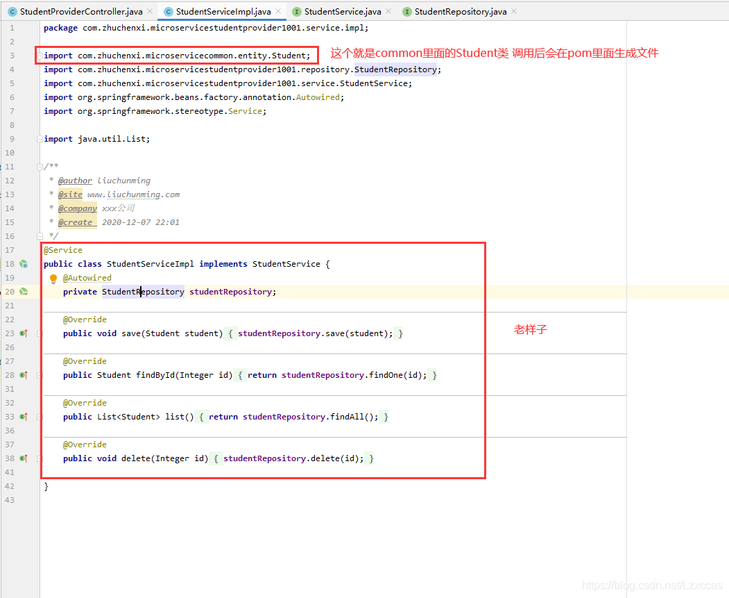Click line number 43 in the gutter
The height and width of the screenshot is (598, 729).
tap(10, 500)
